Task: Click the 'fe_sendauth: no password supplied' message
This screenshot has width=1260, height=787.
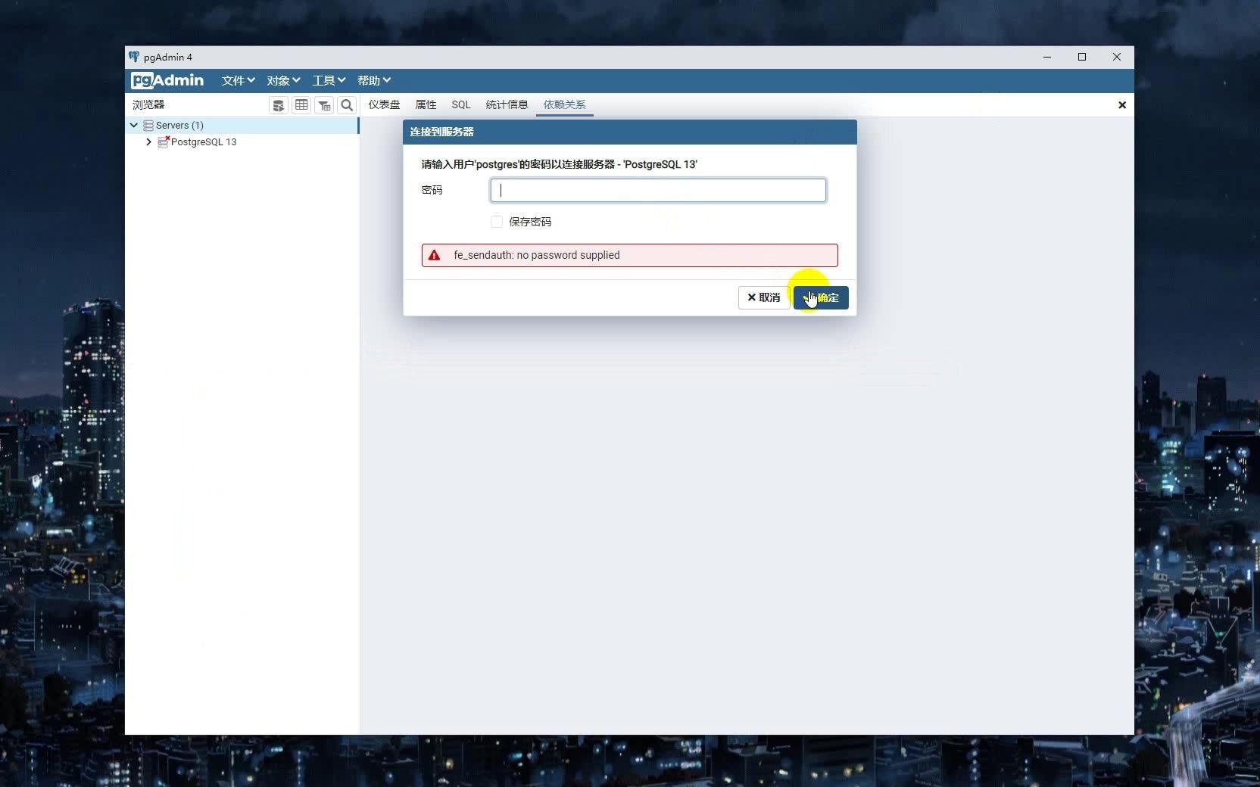Action: 537,255
